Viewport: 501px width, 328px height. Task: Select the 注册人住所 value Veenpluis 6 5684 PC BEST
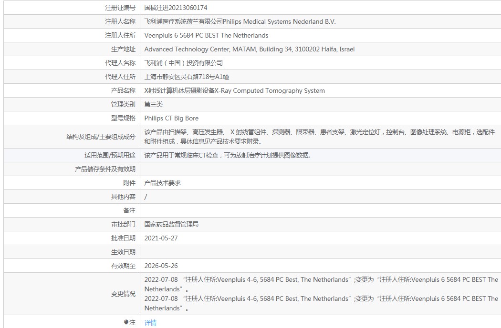tap(206, 35)
